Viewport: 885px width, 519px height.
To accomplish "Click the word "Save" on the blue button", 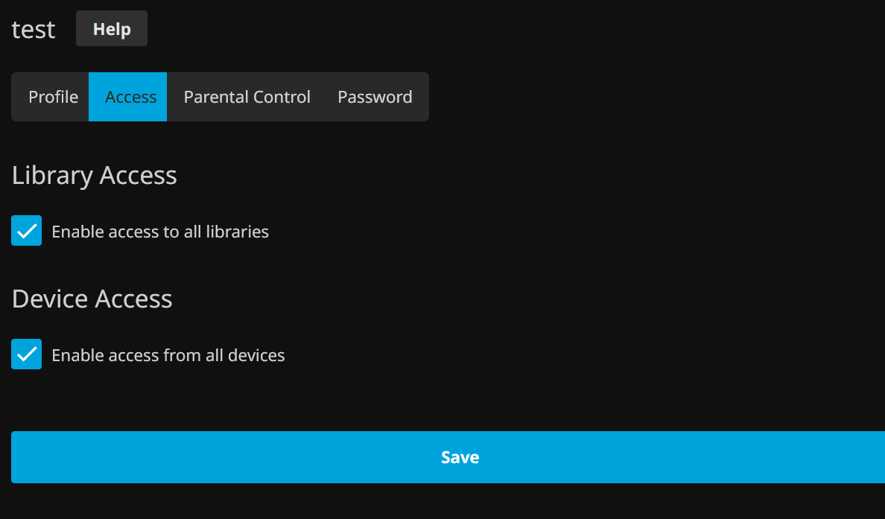I will [460, 457].
